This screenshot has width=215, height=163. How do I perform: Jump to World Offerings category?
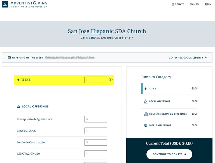pyautogui.click(x=169, y=125)
